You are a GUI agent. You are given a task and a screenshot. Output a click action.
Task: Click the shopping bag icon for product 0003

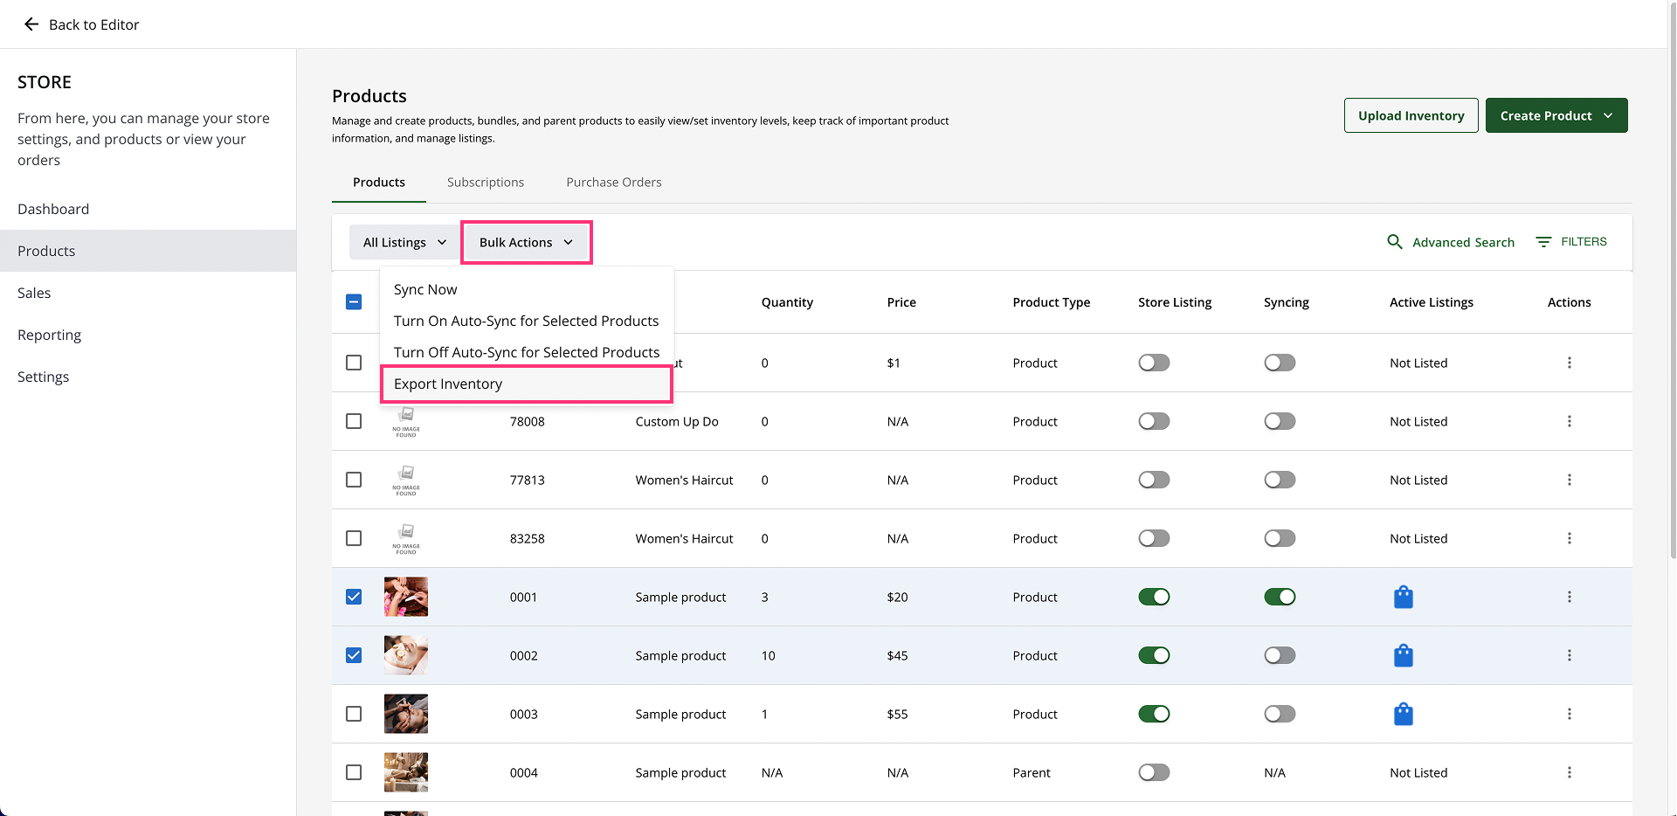1403,714
